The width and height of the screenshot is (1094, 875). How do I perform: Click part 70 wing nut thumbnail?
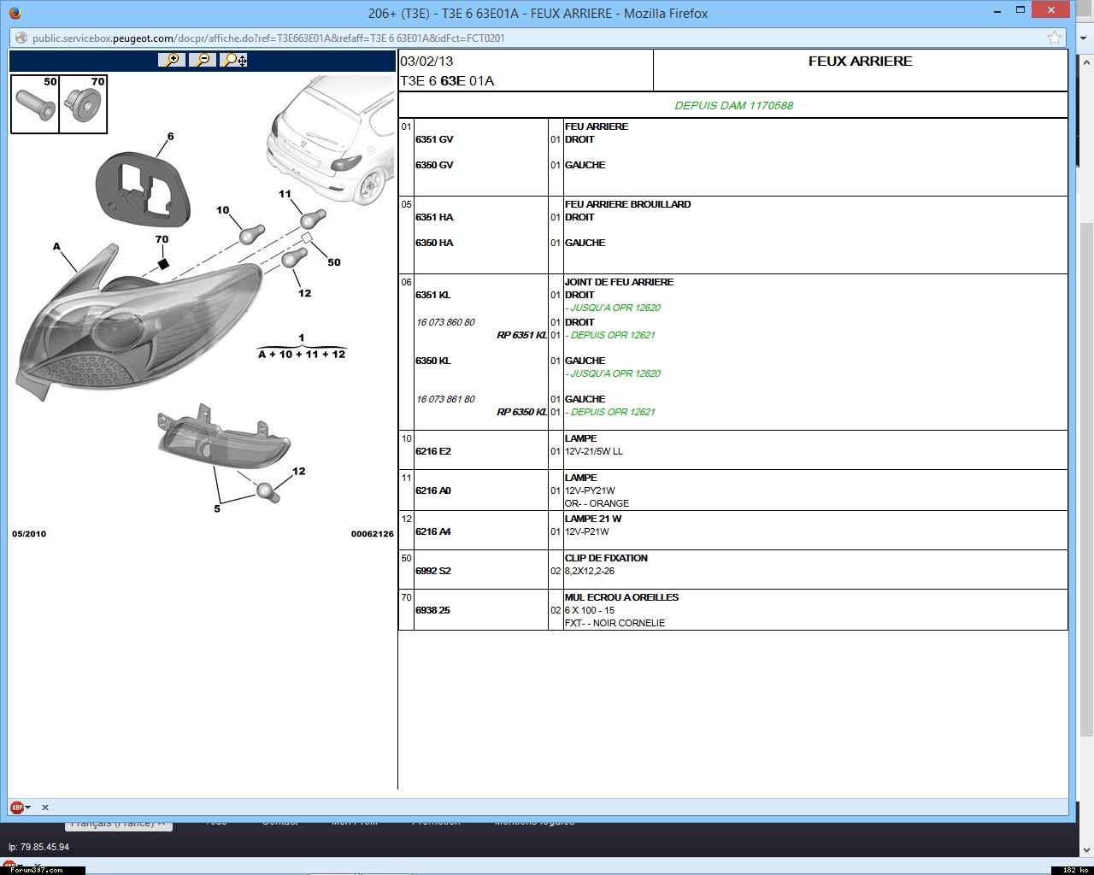pos(84,104)
